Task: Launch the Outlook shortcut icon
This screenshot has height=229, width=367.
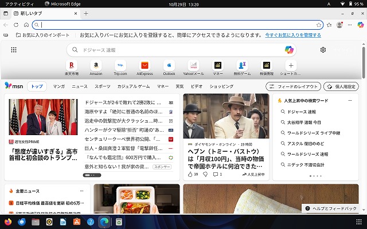Action: click(x=169, y=65)
